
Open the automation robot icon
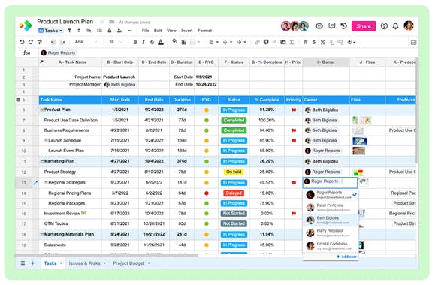pos(319,26)
